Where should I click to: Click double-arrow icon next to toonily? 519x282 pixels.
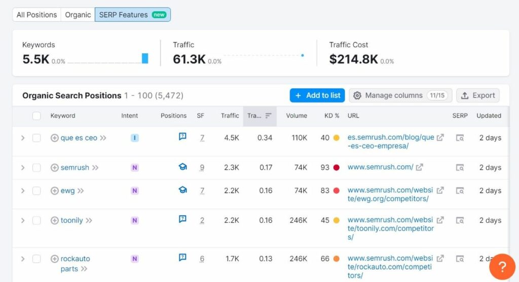click(x=89, y=220)
